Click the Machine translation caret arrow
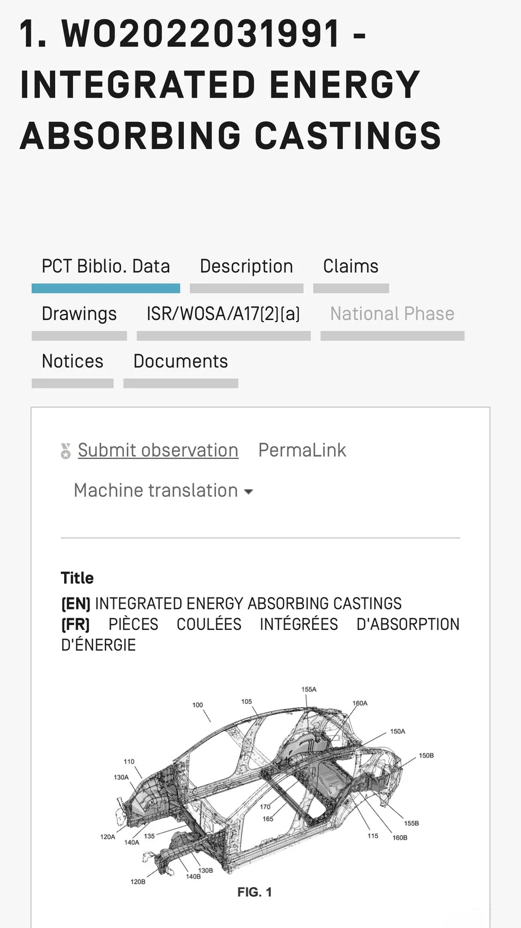The image size is (521, 928). click(x=249, y=492)
